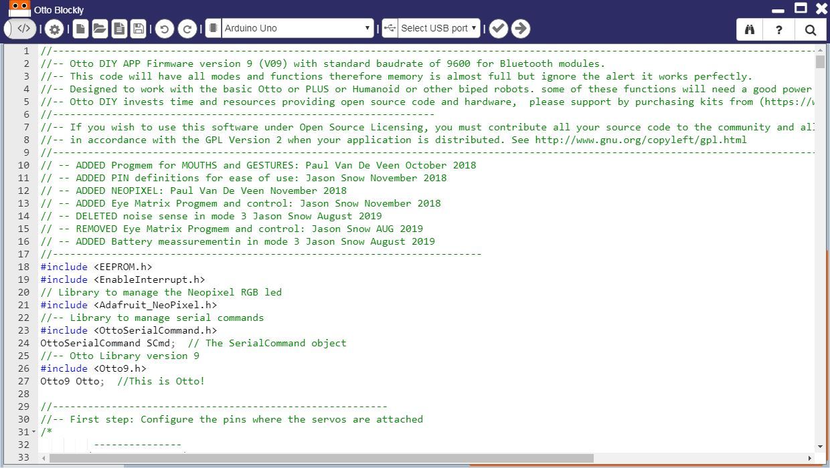The width and height of the screenshot is (830, 468).
Task: Click 'Otto9 Otto;' declaration
Action: 72,381
